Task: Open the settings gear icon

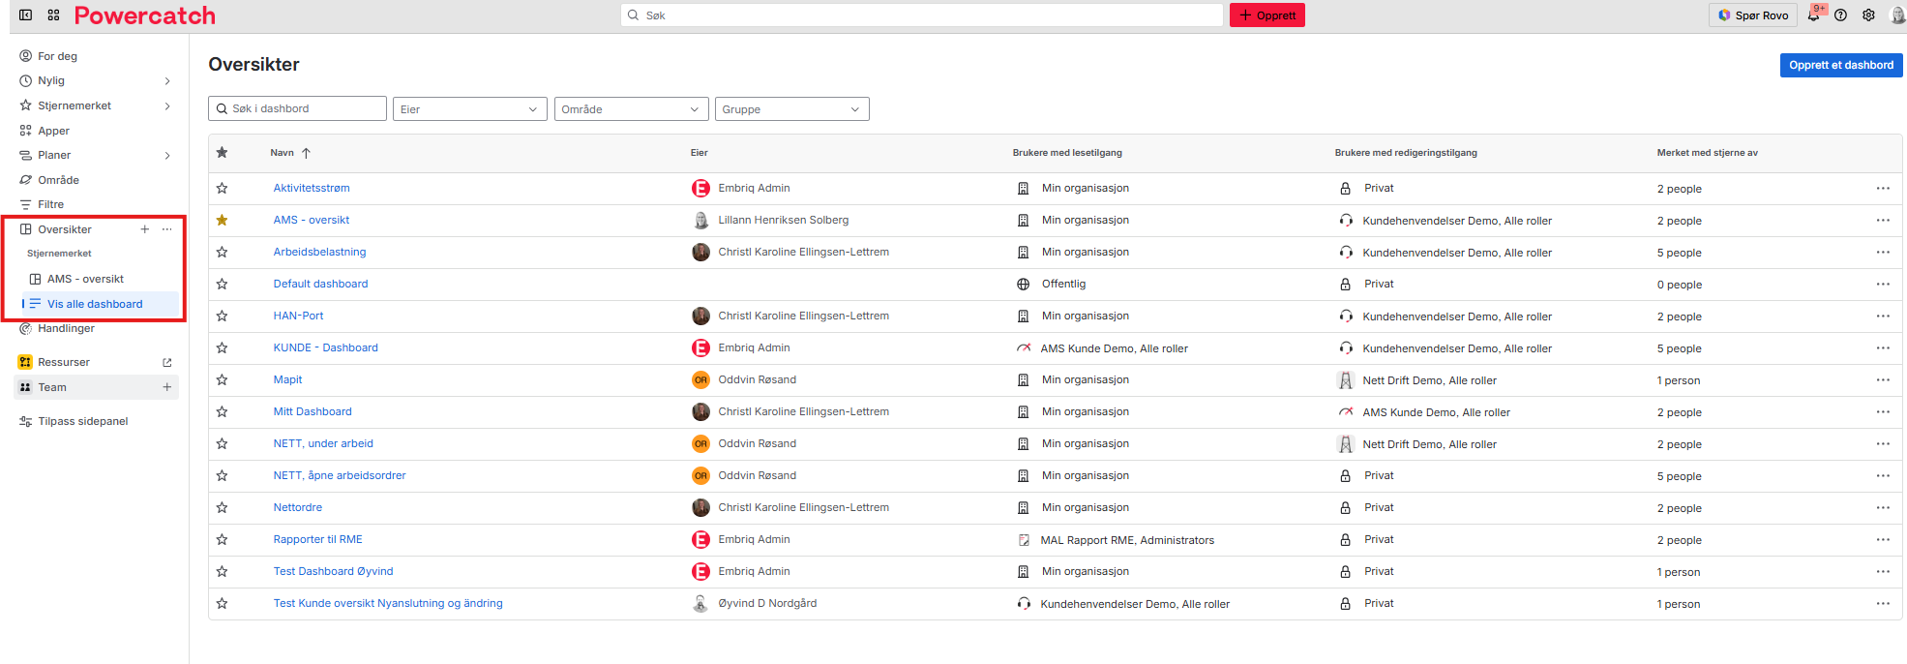Action: [x=1868, y=15]
